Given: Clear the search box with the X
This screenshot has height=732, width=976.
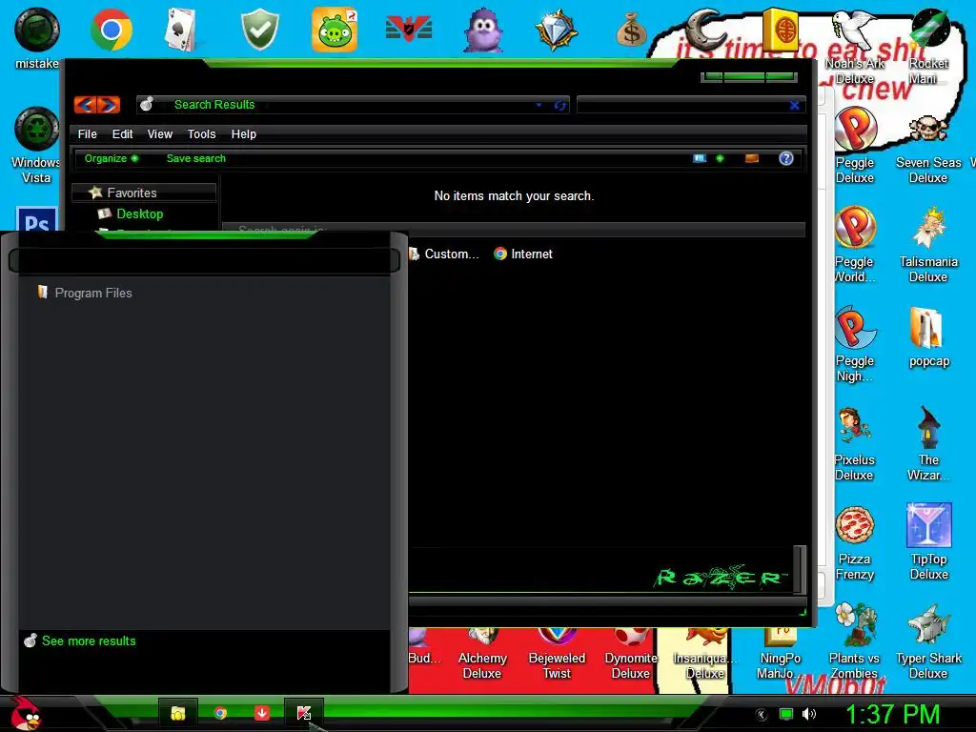Looking at the screenshot, I should click(794, 105).
